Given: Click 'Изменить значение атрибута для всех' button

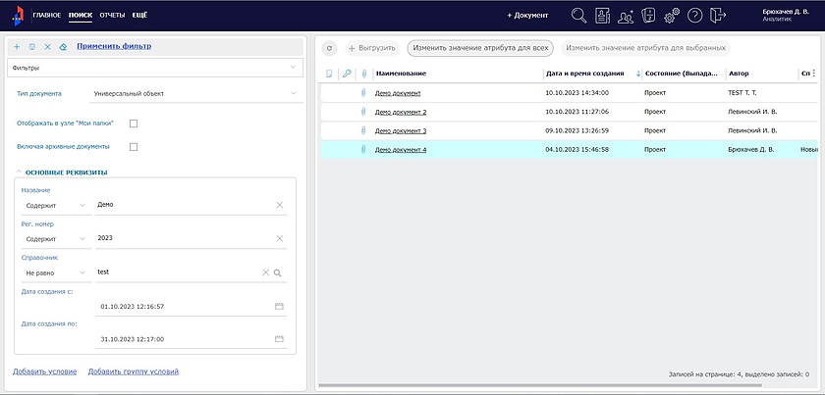Looking at the screenshot, I should [x=480, y=47].
